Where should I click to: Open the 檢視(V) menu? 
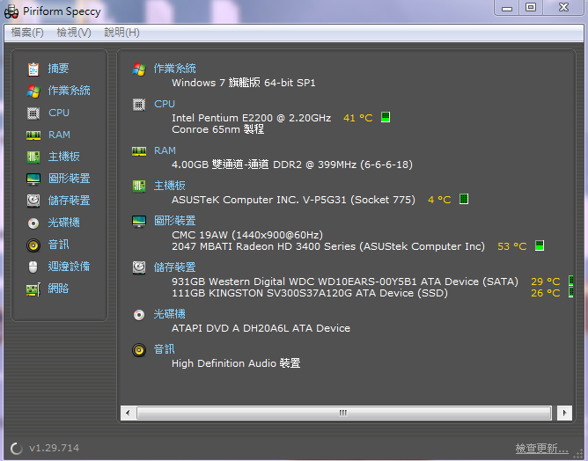tap(74, 33)
